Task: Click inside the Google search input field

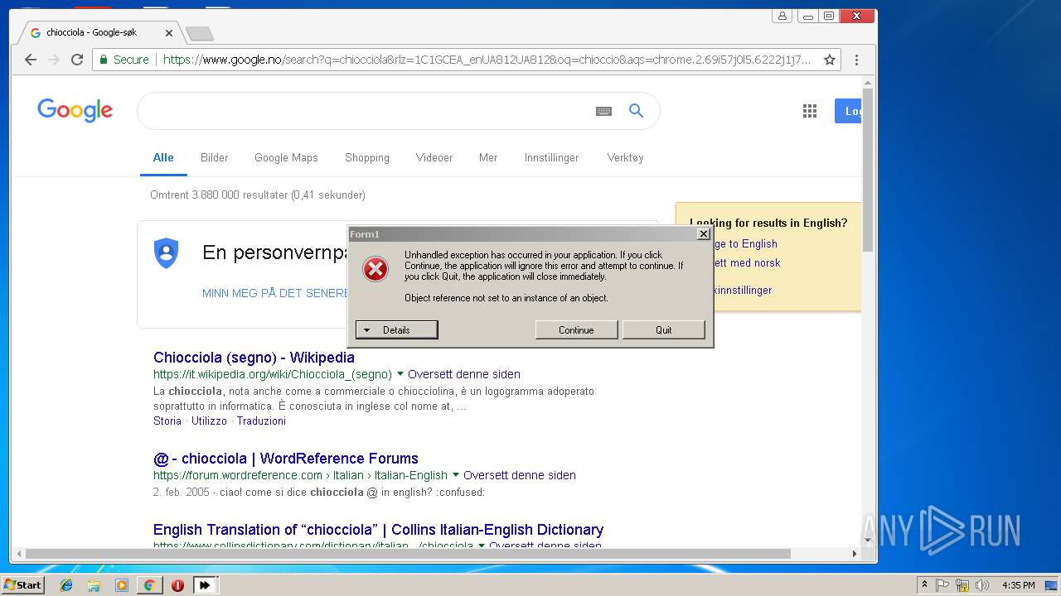Action: [x=365, y=111]
